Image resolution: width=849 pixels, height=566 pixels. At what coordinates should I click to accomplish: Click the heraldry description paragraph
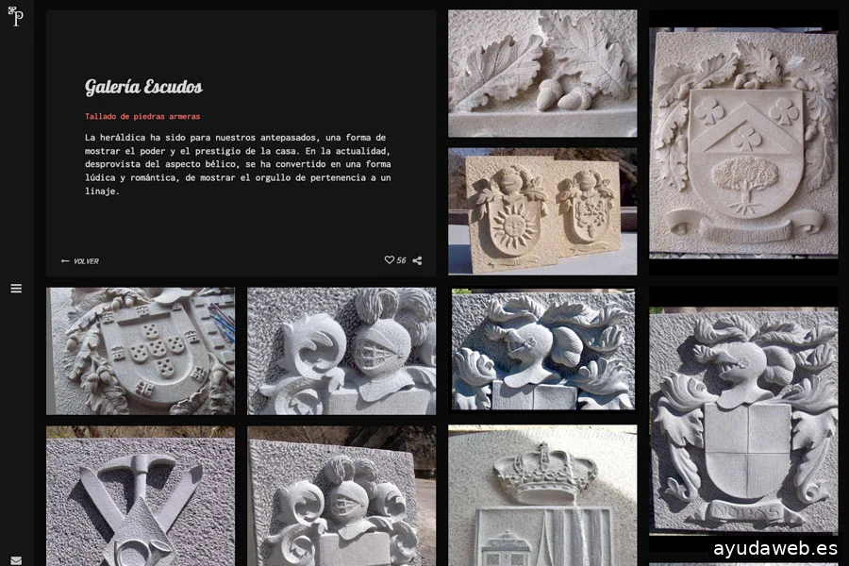[236, 164]
